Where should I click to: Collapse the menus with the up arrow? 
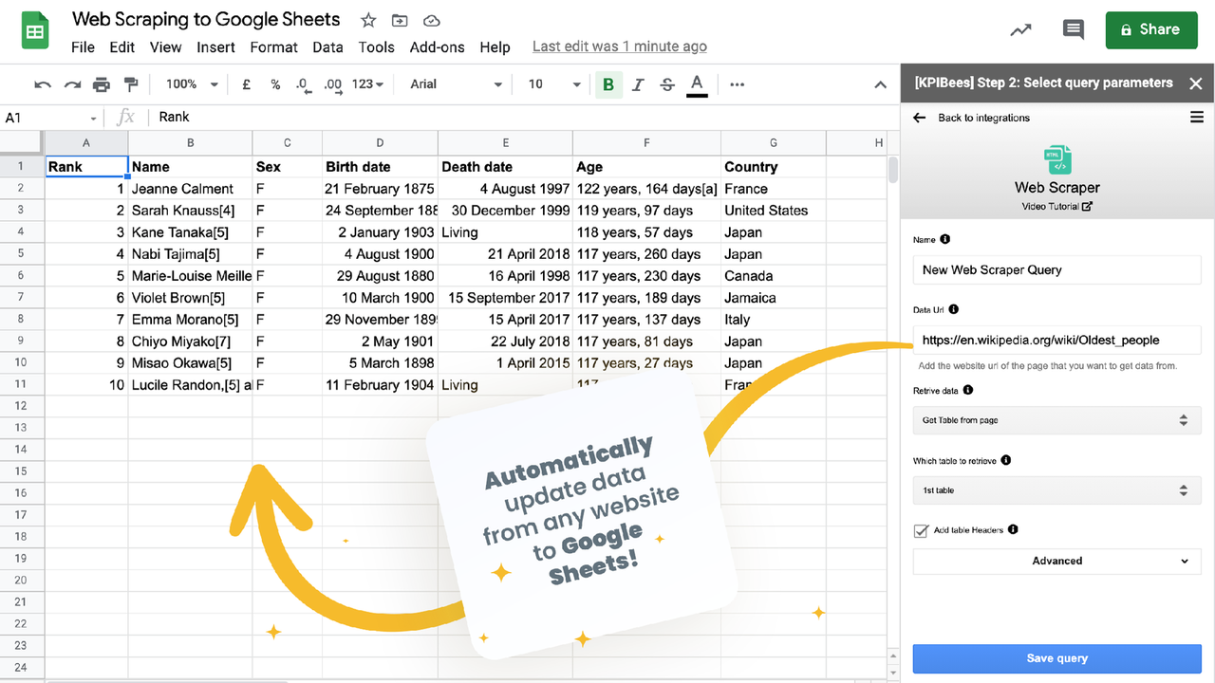click(x=880, y=84)
